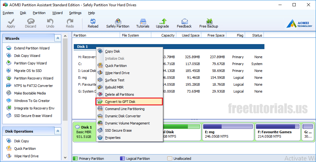Image resolution: width=316 pixels, height=162 pixels.
Task: Open the Settings menu
Action: pos(75,13)
